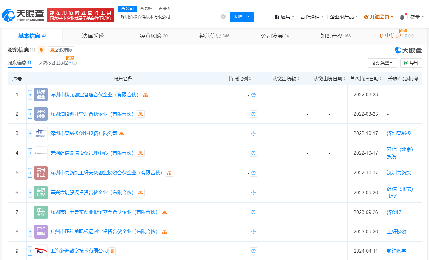Open the 开通会员 membership dropdown
This screenshot has height=260, width=429.
[x=378, y=17]
